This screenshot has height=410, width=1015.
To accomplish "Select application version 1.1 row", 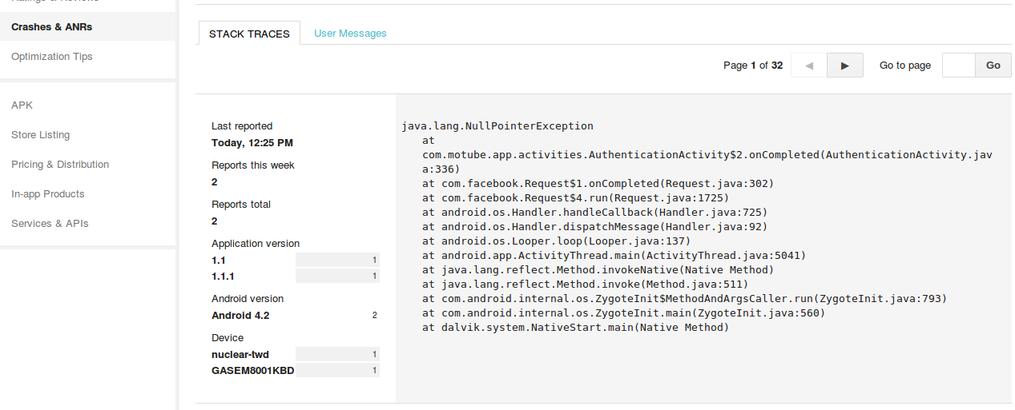I will pos(295,261).
